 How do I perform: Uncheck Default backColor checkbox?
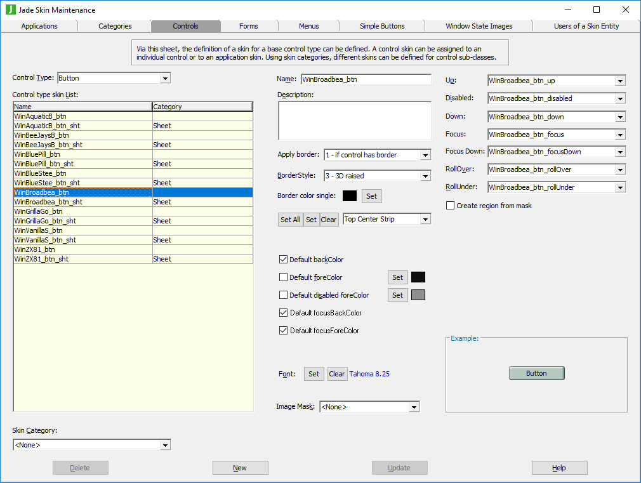284,260
